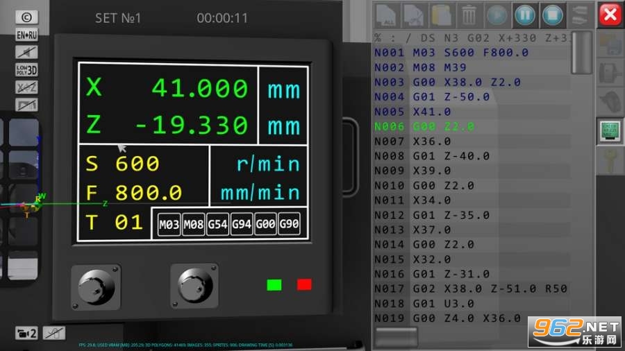625x351 pixels.
Task: Toggle the crossed-out XYZ axes display
Action: click(x=26, y=87)
